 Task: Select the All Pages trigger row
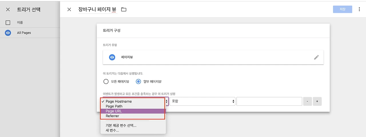point(30,33)
